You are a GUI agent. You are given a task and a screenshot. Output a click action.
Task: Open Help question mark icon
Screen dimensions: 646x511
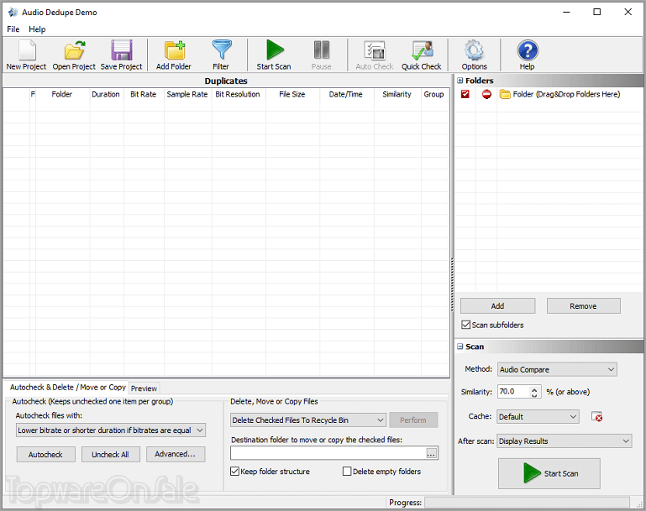pos(527,55)
